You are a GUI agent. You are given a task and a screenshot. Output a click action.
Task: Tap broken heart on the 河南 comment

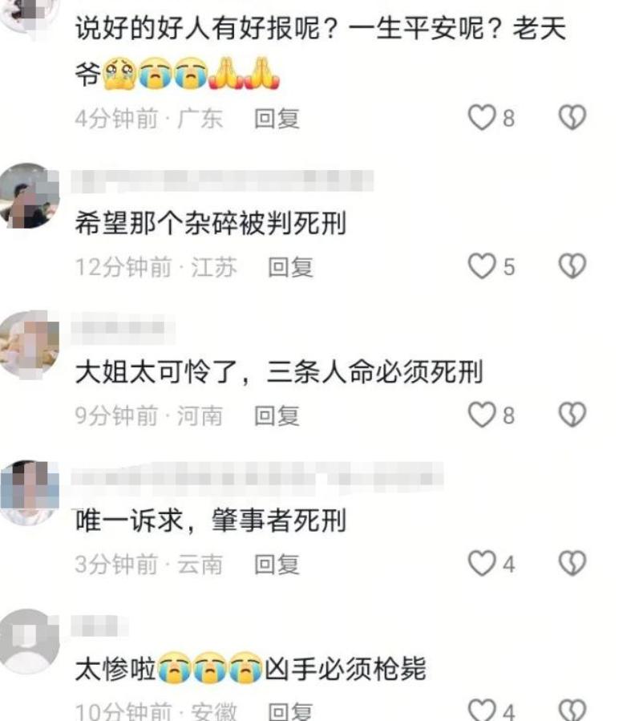572,415
